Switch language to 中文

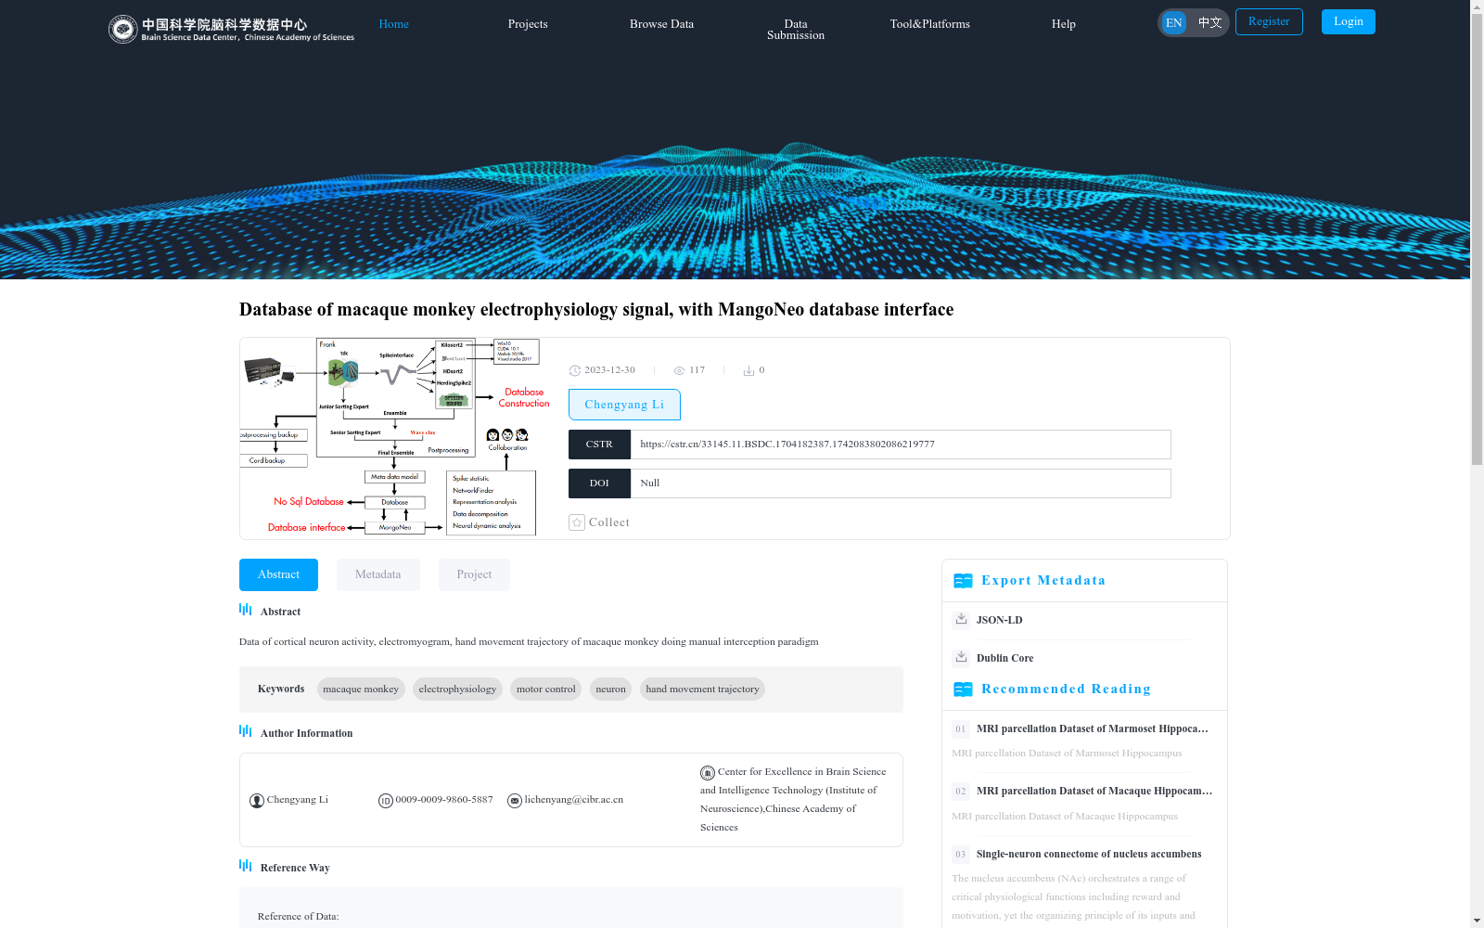1209,23
